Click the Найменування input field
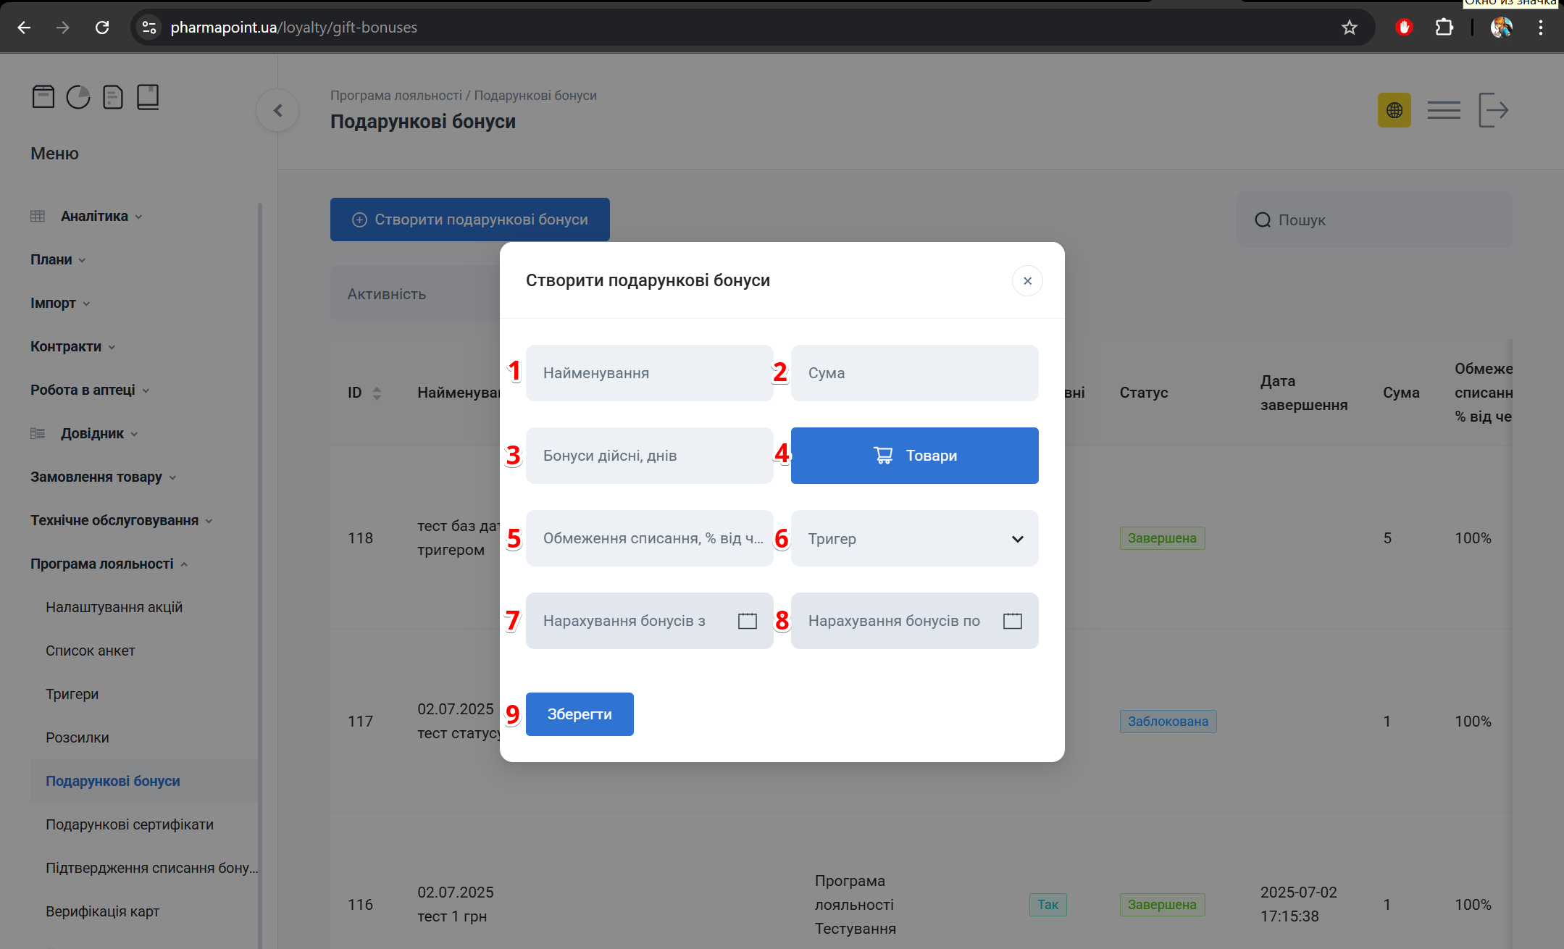This screenshot has height=949, width=1564. [649, 373]
